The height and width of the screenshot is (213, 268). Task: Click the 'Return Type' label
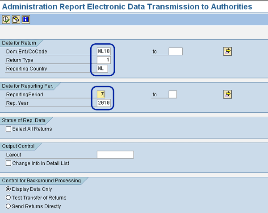(x=20, y=60)
